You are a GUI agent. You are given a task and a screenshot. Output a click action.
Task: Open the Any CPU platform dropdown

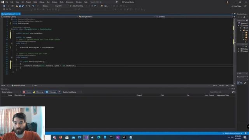[x=61, y=6]
